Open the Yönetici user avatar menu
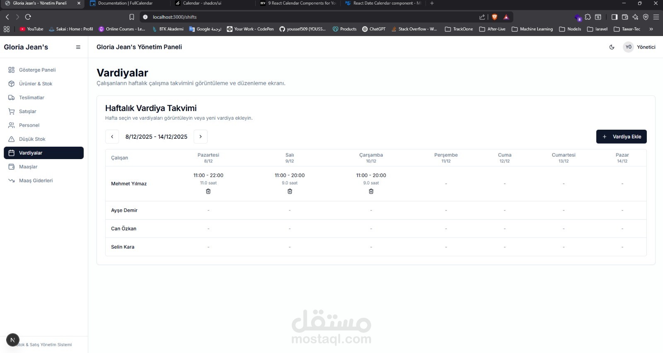 [x=639, y=47]
